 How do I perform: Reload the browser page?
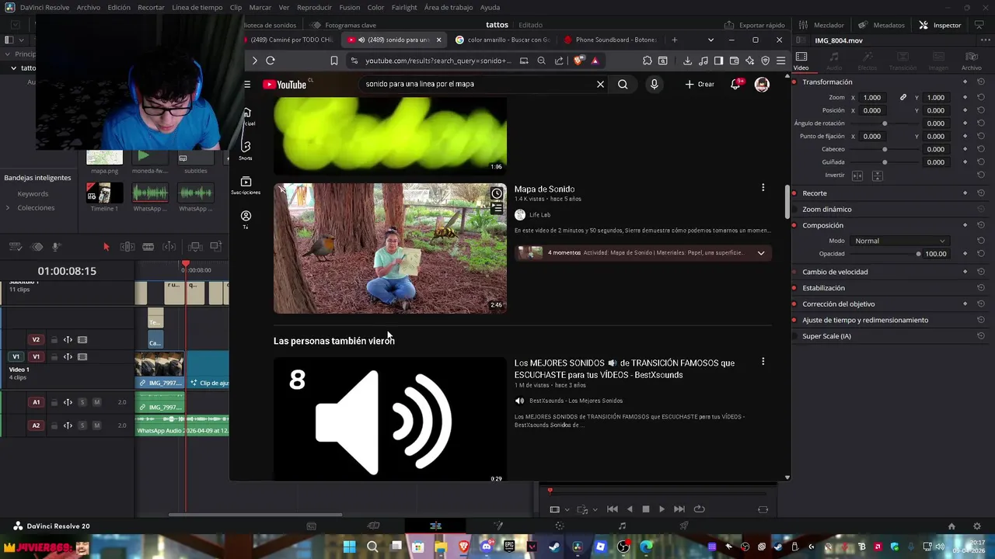pos(271,61)
